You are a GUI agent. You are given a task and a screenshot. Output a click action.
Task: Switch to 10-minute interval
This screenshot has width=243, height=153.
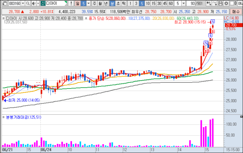pyautogui.click(x=148, y=3)
